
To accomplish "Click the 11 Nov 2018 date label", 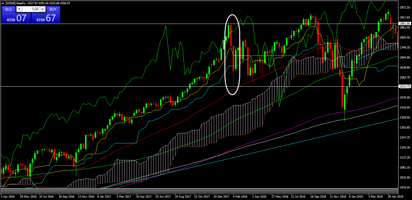I will click(x=338, y=197).
